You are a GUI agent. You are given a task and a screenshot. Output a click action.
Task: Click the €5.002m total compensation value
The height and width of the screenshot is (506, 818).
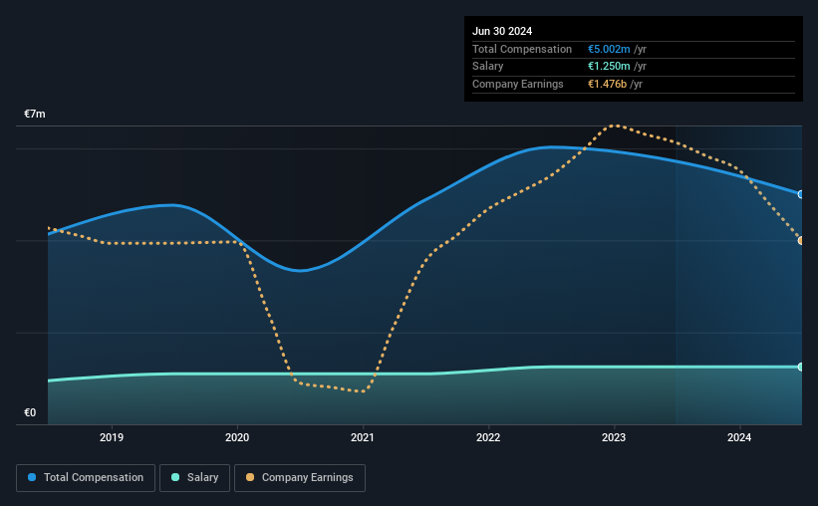click(x=609, y=49)
